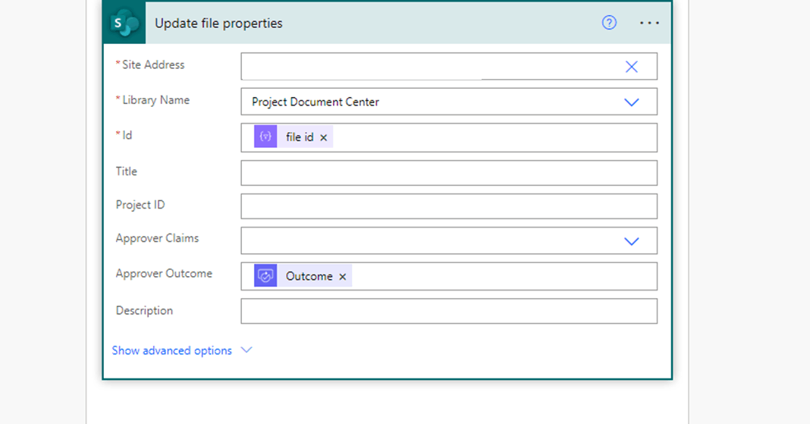Clear the Site Address value
This screenshot has width=810, height=424.
(631, 67)
